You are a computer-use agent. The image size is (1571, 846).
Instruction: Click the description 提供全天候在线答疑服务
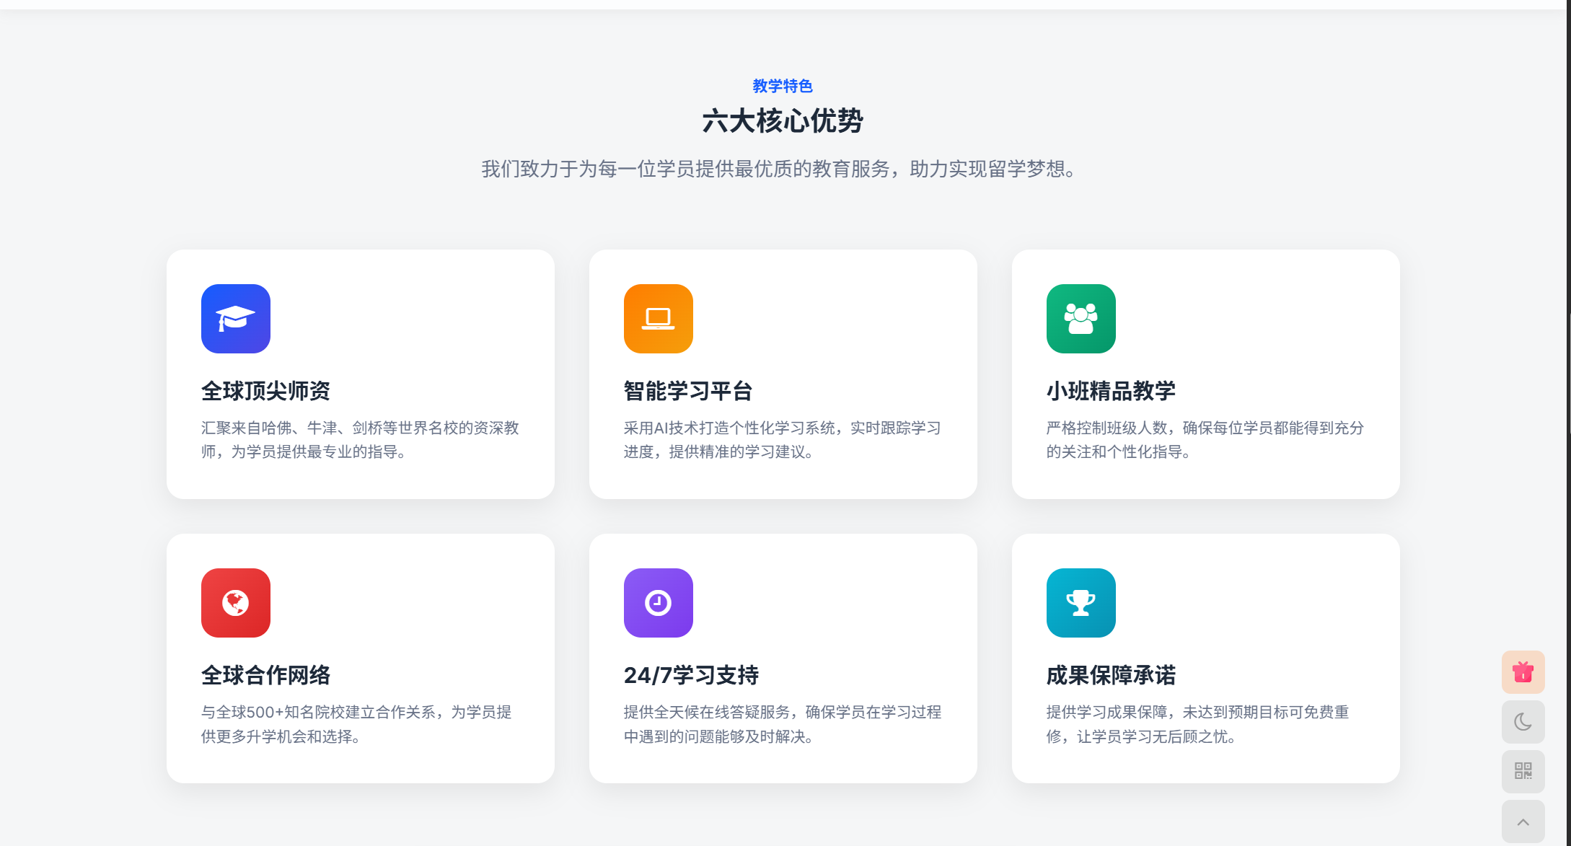coord(783,724)
